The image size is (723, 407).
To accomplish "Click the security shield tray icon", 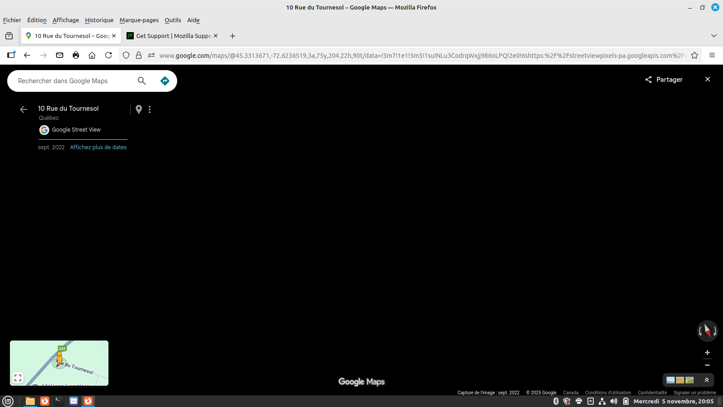I will point(567,401).
